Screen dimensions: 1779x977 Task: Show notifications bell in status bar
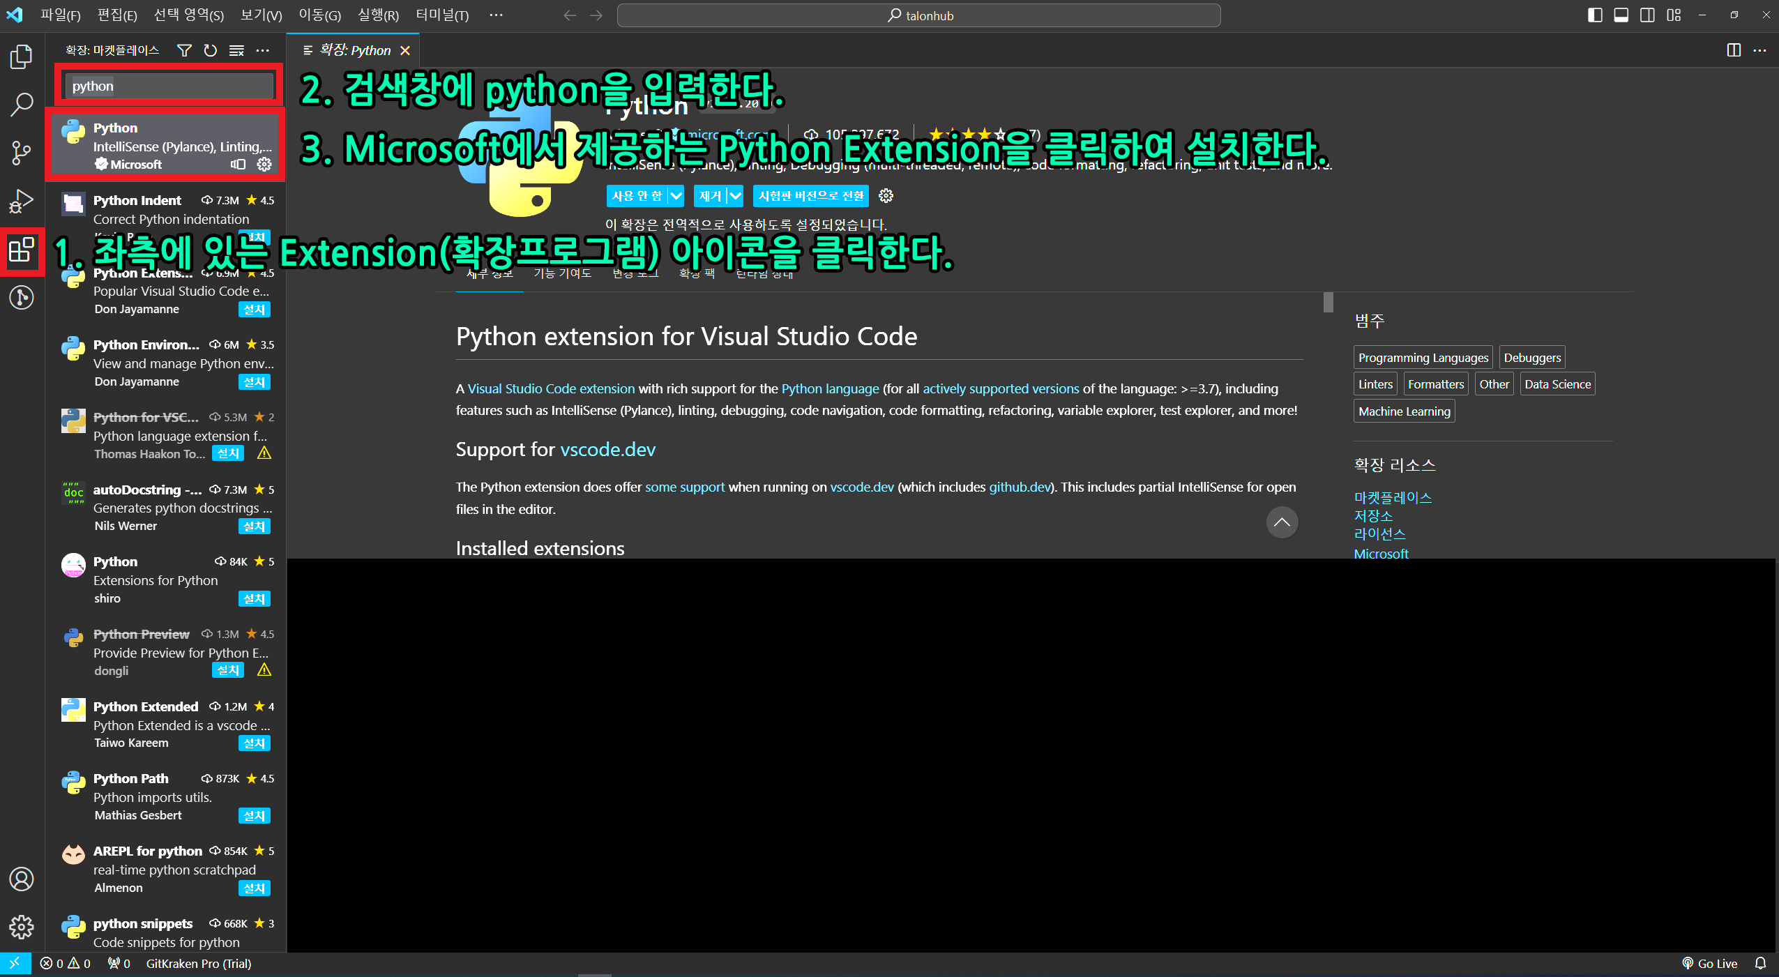coord(1760,963)
